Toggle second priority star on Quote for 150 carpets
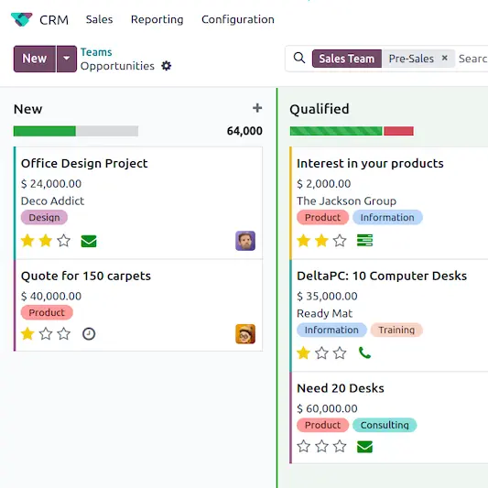The width and height of the screenshot is (488, 488). coord(46,334)
